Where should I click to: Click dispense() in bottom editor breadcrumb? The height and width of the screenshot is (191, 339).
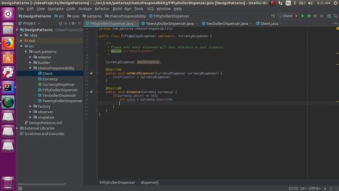tap(149, 183)
